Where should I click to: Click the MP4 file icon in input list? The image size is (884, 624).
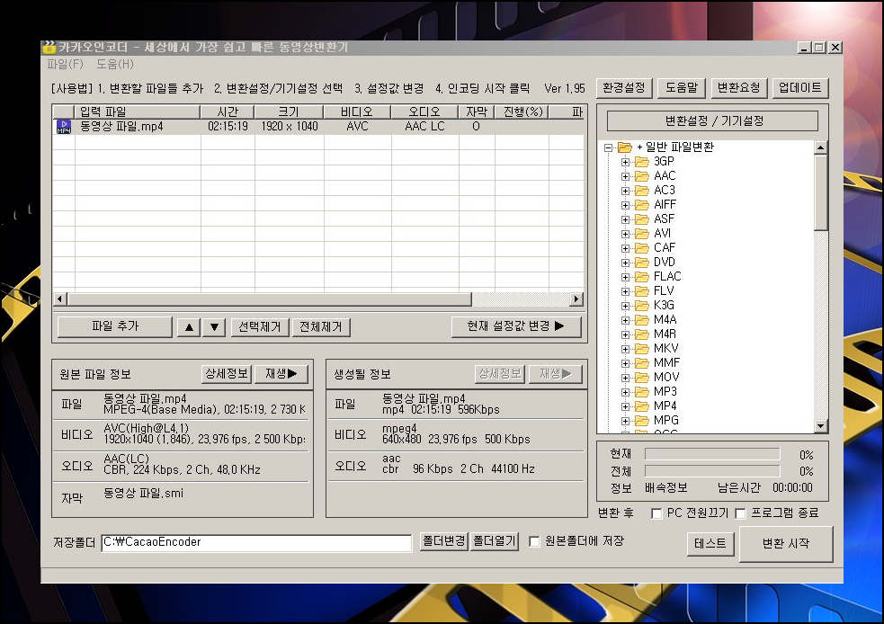coord(64,127)
